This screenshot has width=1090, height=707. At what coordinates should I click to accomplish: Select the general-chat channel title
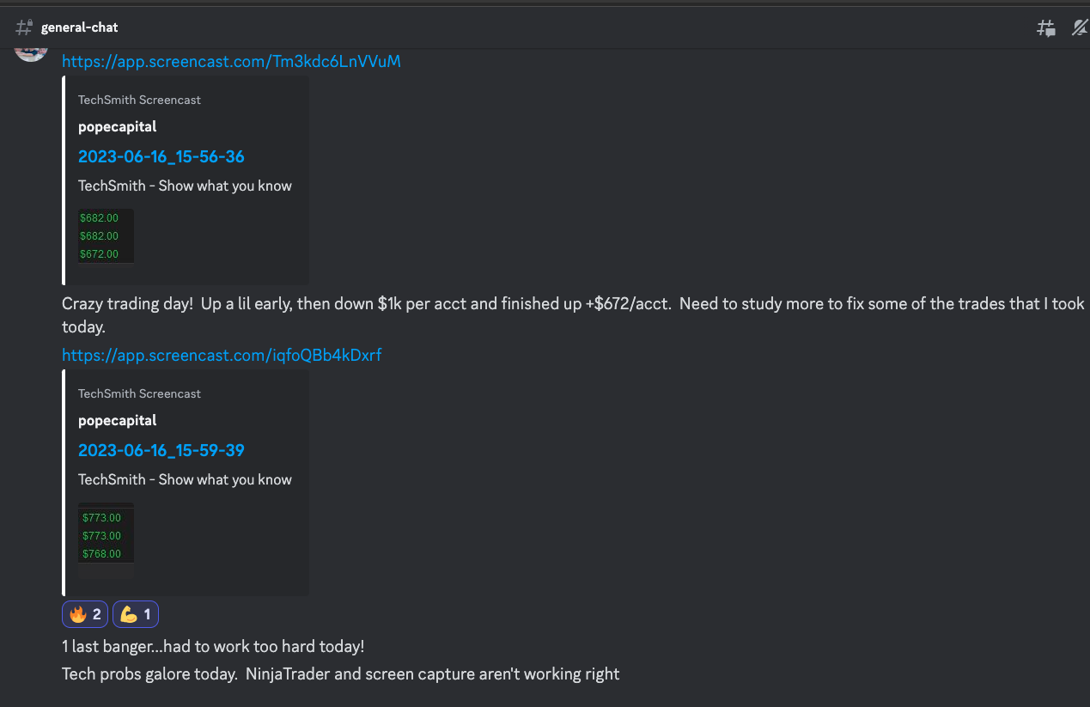(x=79, y=27)
